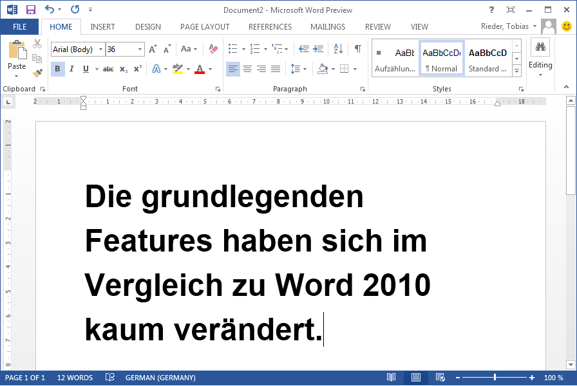Undo the last action

pyautogui.click(x=49, y=10)
